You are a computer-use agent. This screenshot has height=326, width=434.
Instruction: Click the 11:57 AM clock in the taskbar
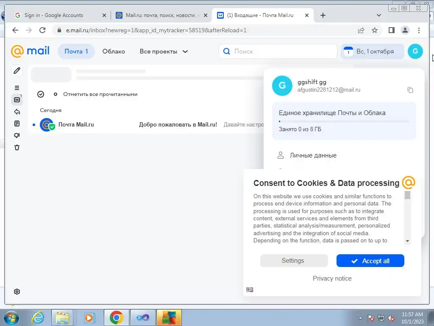412,315
